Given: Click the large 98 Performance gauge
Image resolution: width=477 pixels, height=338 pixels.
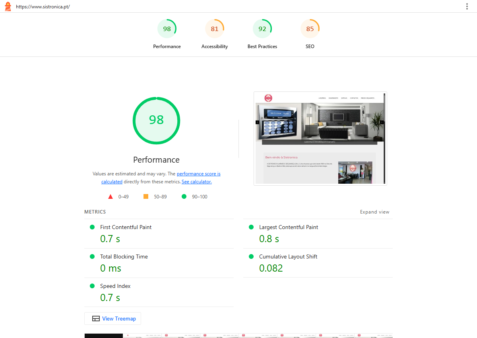Looking at the screenshot, I should pyautogui.click(x=156, y=120).
